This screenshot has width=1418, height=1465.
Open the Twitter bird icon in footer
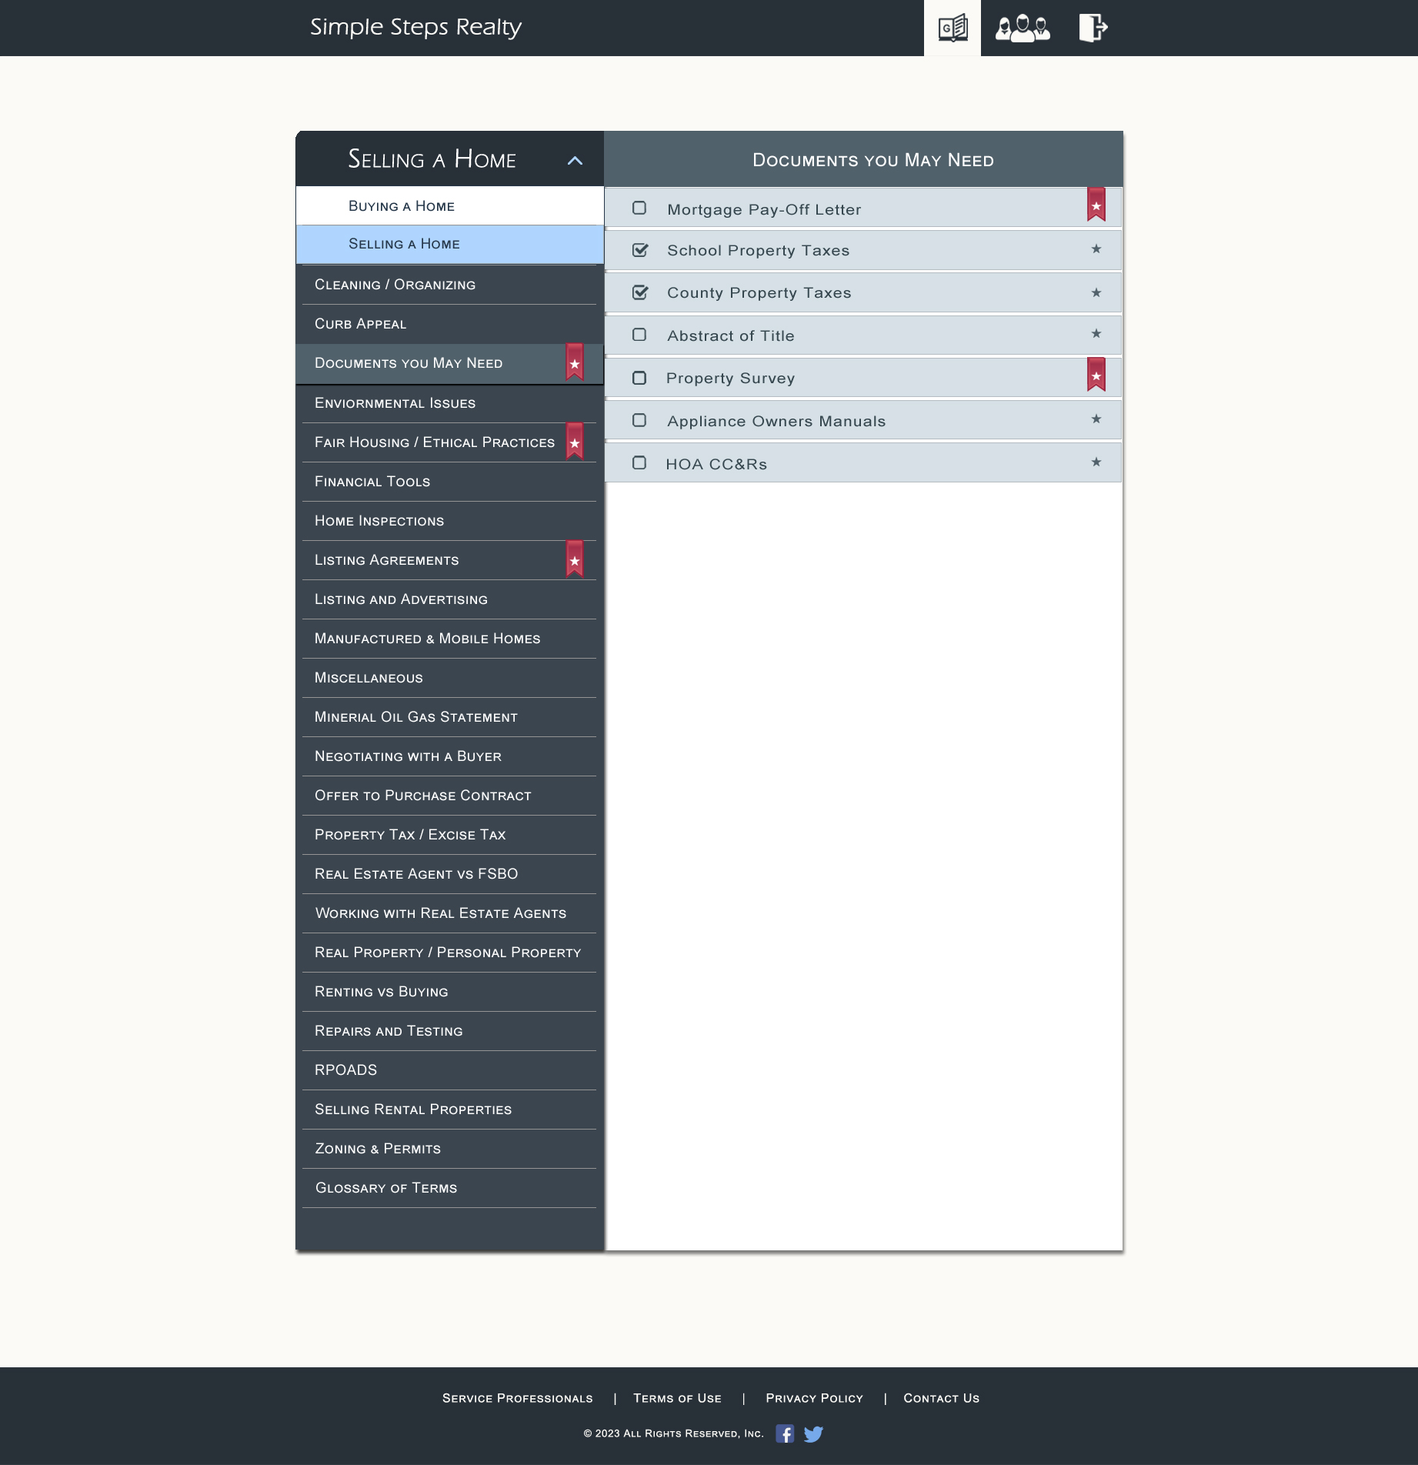point(813,1433)
